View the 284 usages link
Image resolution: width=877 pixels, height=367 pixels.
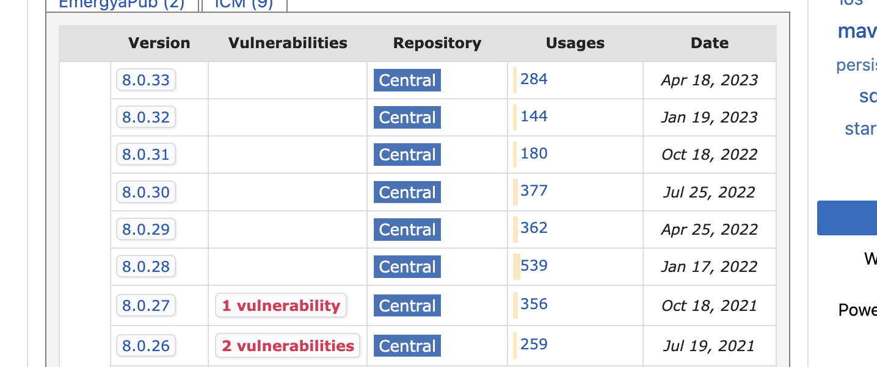click(x=534, y=79)
